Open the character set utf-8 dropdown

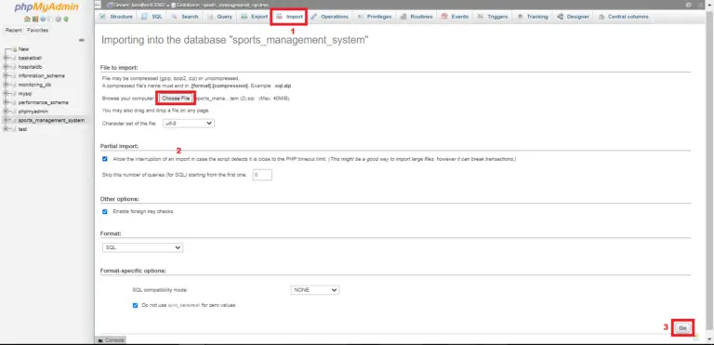[x=189, y=123]
